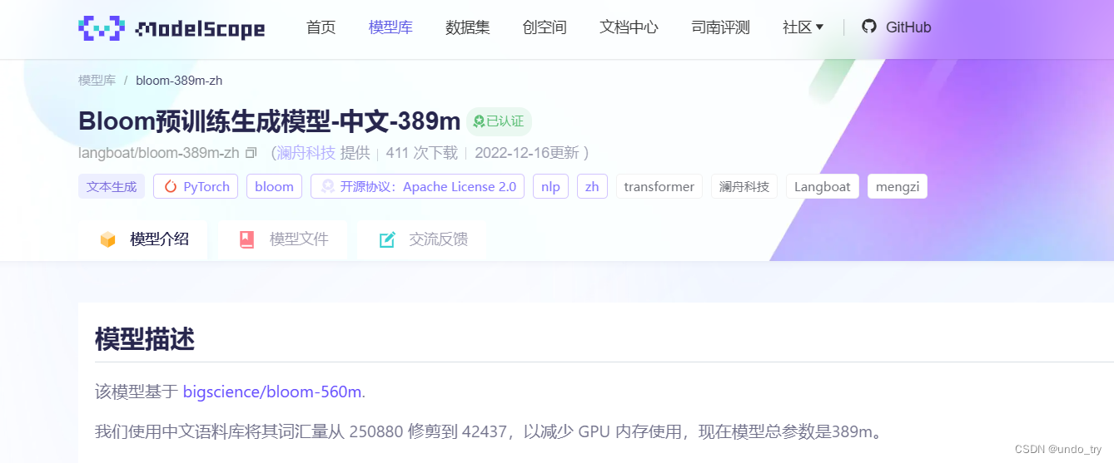Expand the 社区 dropdown menu
The image size is (1114, 463).
pos(803,27)
